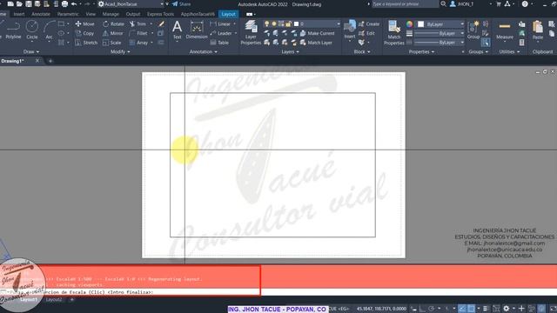Expand the Modify panel

(x=120, y=51)
